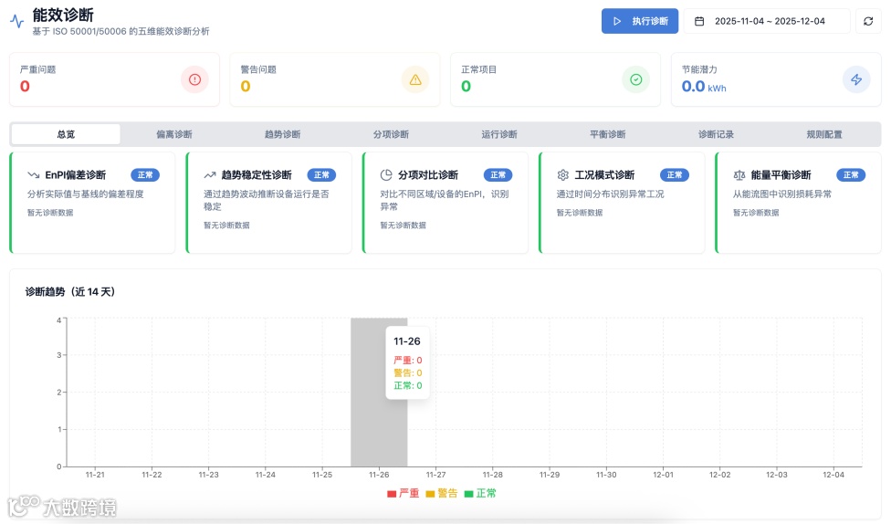This screenshot has width=891, height=524.
Task: Click the 11-30 x-axis label
Action: pyautogui.click(x=606, y=475)
